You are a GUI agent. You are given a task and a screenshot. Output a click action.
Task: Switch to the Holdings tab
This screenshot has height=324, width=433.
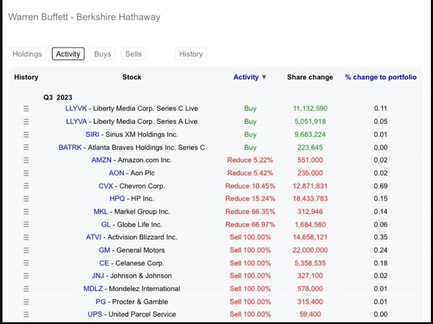tap(27, 54)
